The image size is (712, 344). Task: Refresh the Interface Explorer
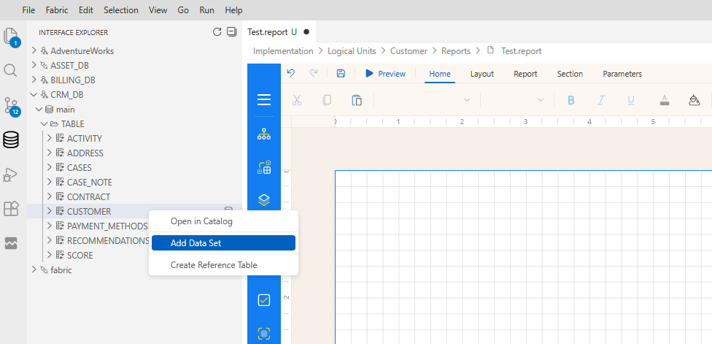tap(217, 32)
